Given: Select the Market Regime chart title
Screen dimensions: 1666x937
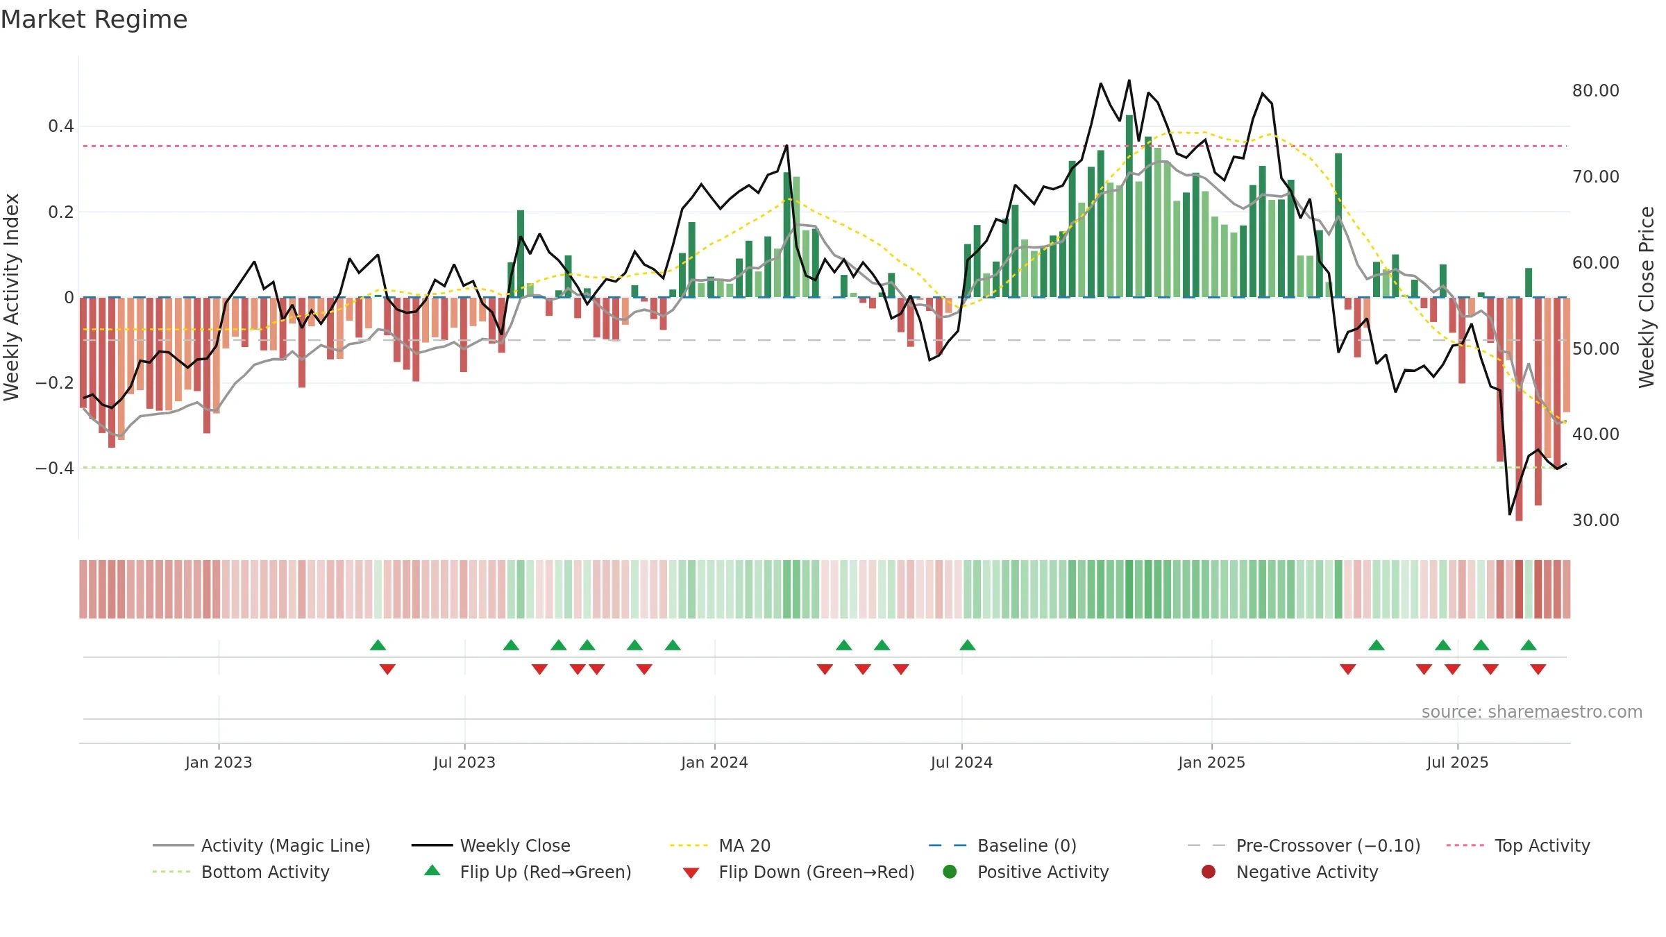Looking at the screenshot, I should (94, 19).
